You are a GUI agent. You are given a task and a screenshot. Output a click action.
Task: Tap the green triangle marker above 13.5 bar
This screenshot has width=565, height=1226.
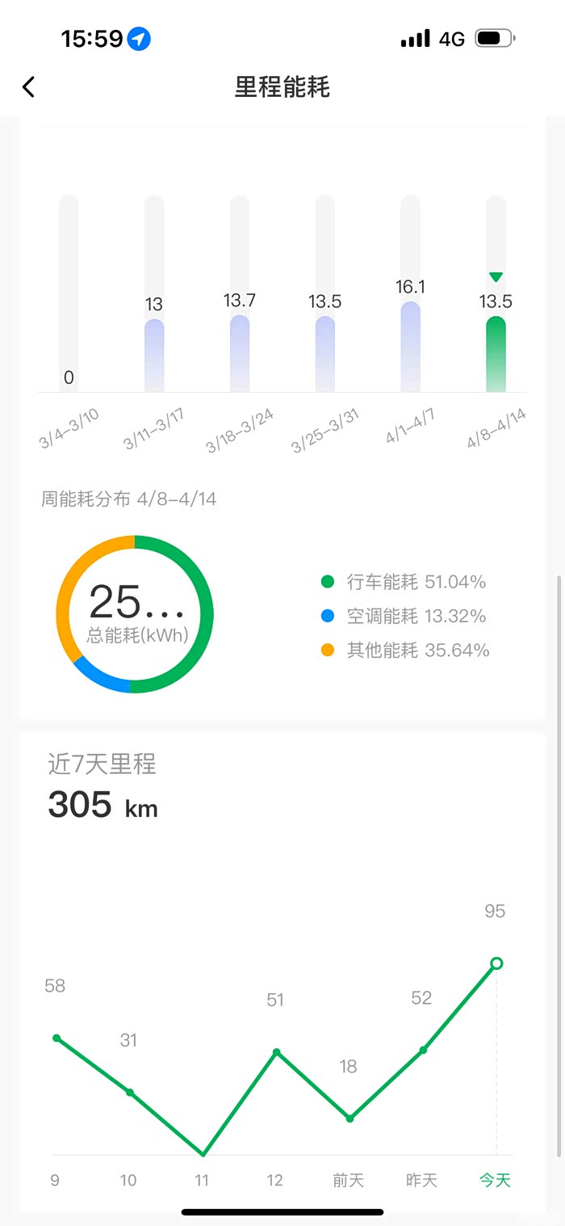tap(496, 277)
